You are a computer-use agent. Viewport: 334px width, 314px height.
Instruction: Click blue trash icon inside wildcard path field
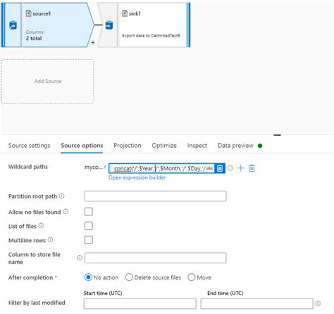point(220,168)
